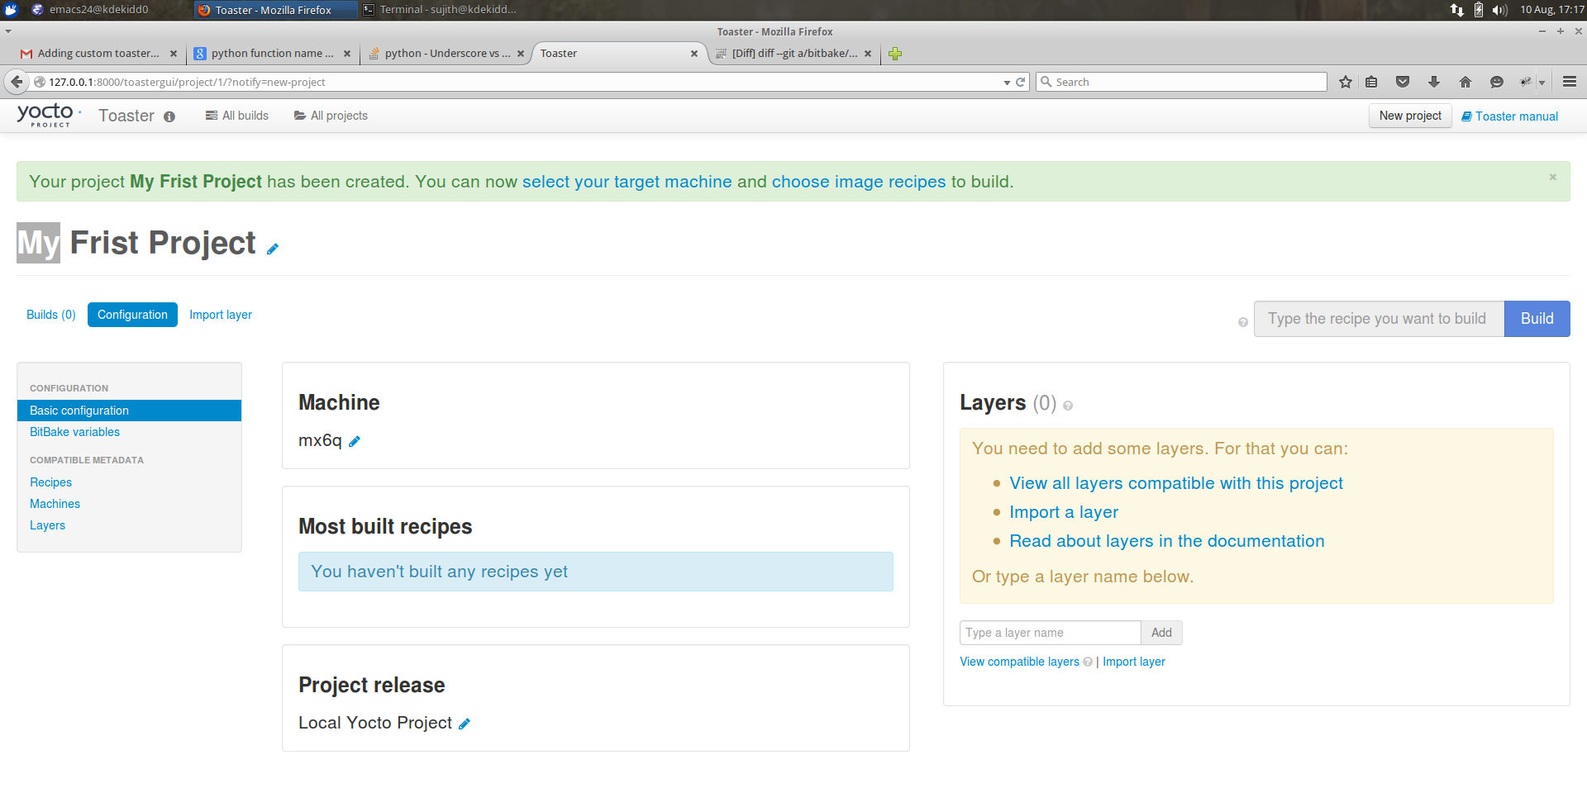Image resolution: width=1587 pixels, height=788 pixels.
Task: Read about layers in the documentation
Action: (1167, 541)
